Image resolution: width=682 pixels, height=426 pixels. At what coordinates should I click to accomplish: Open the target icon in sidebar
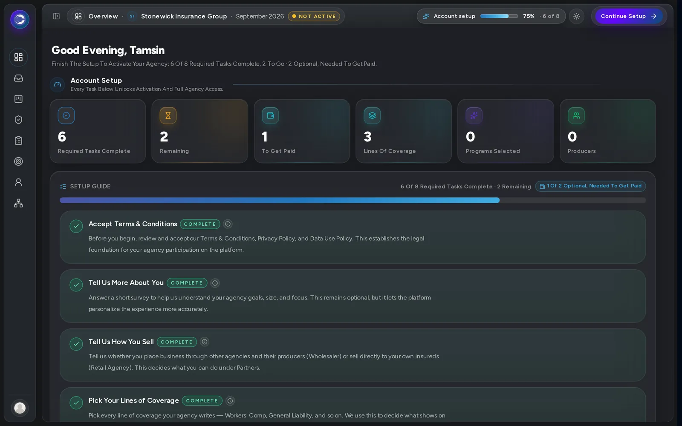click(x=18, y=161)
